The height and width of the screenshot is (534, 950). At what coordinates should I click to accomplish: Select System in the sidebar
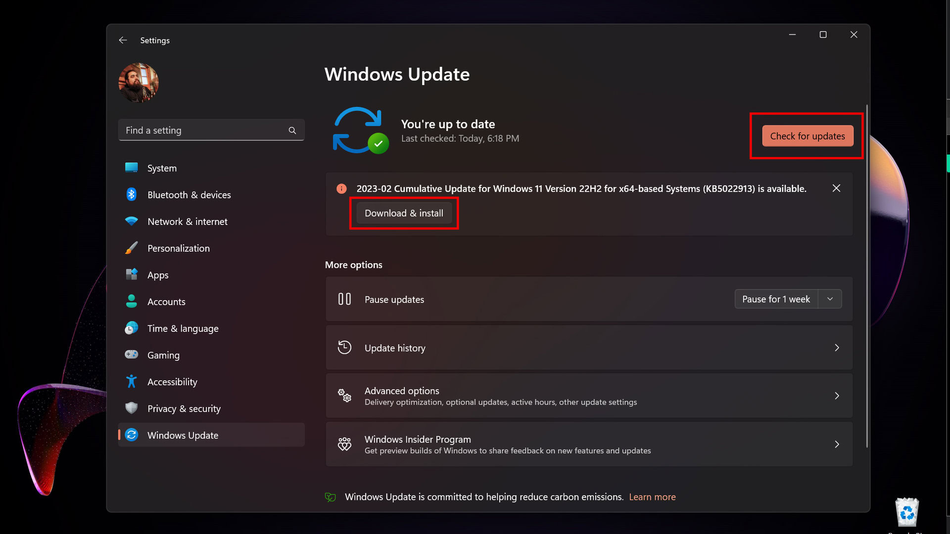coord(162,168)
